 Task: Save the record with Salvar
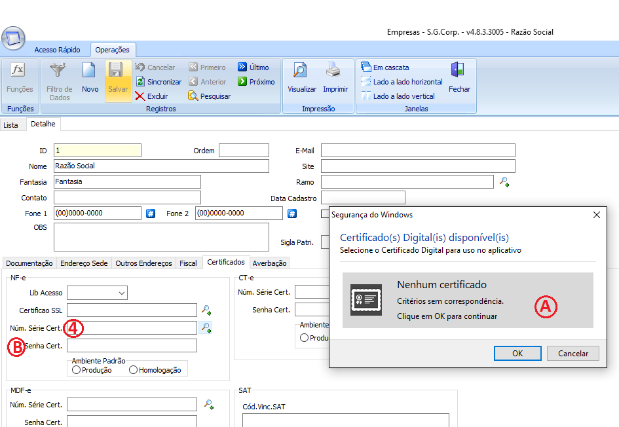[x=118, y=81]
